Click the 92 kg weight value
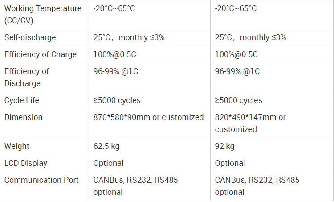The height and width of the screenshot is (202, 334). coord(225,146)
